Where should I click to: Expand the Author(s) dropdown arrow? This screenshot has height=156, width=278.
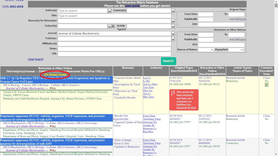[x=109, y=11]
